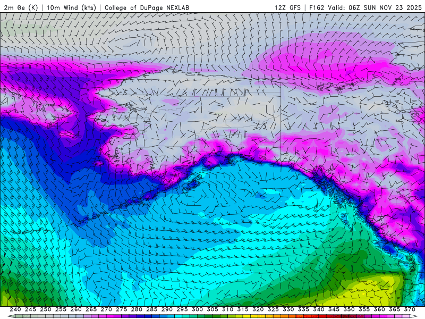Select the 340 legend tick label
This screenshot has width=425, height=319.
pyautogui.click(x=319, y=309)
